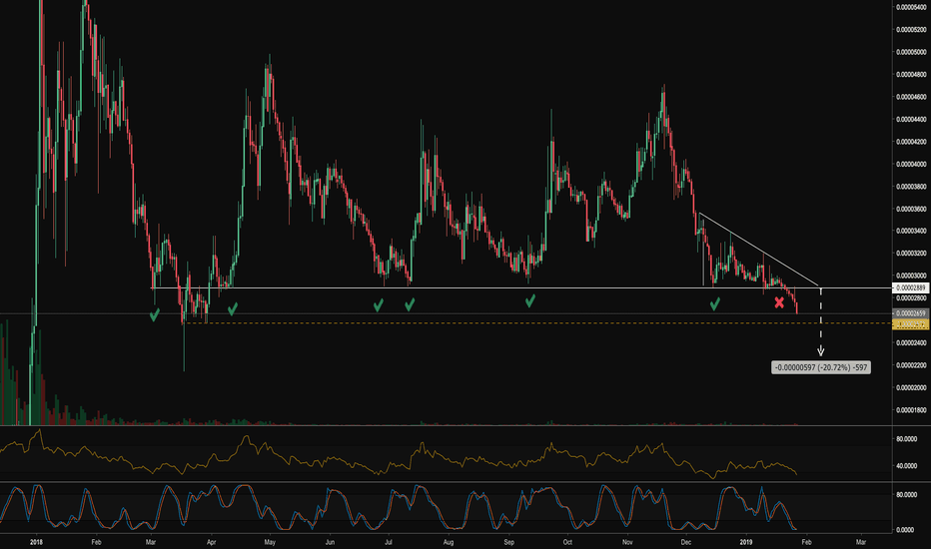The image size is (931, 549).
Task: Click the Aug label on time axis
Action: tap(449, 542)
